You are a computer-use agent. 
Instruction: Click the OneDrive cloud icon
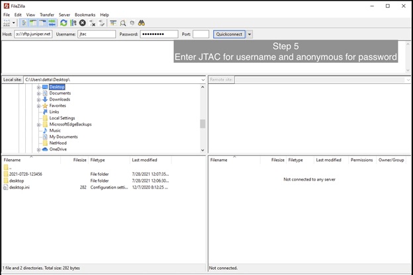pyautogui.click(x=45, y=149)
